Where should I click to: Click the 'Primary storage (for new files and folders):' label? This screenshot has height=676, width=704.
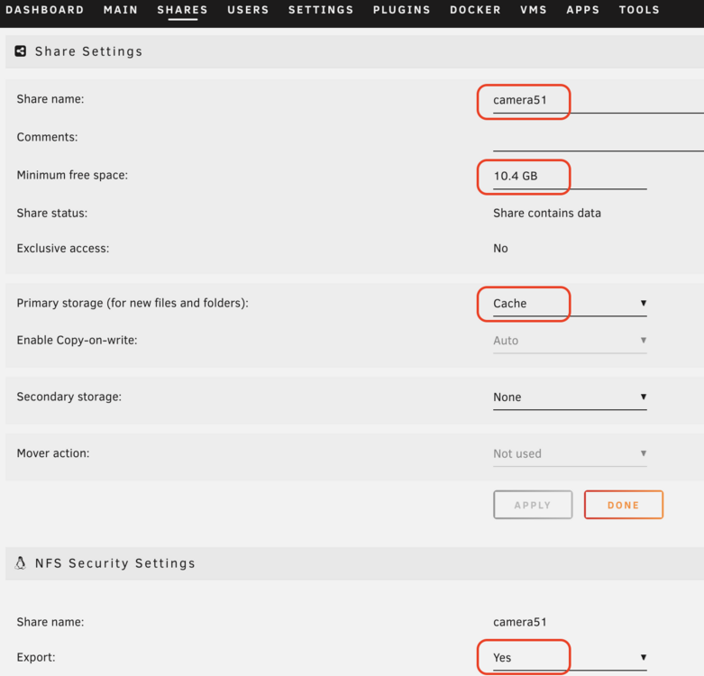133,304
